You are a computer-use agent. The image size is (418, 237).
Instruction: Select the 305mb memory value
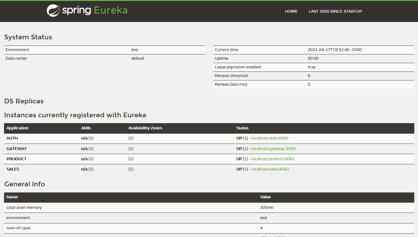pos(267,208)
